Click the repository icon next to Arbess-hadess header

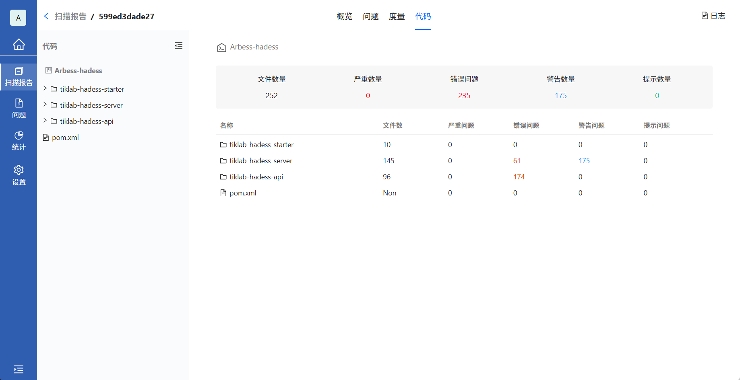[221, 47]
